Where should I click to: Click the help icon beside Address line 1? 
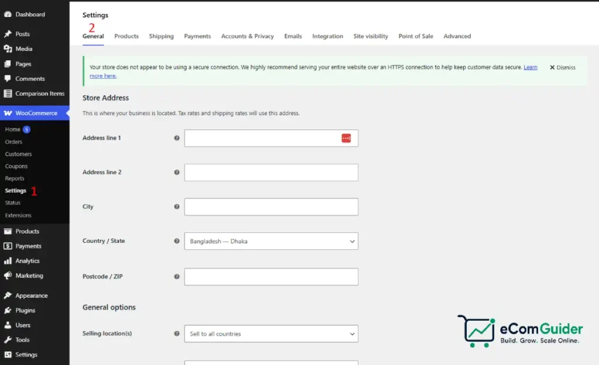tap(177, 138)
